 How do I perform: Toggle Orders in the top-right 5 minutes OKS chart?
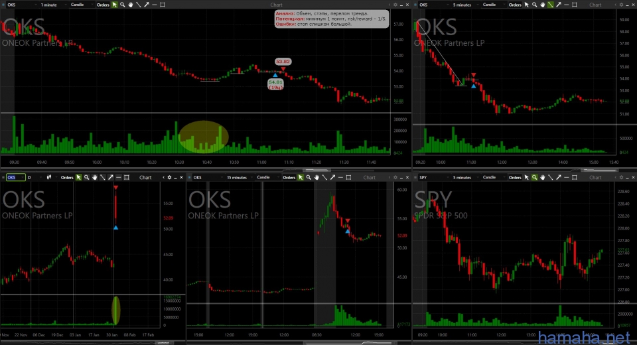tap(515, 5)
